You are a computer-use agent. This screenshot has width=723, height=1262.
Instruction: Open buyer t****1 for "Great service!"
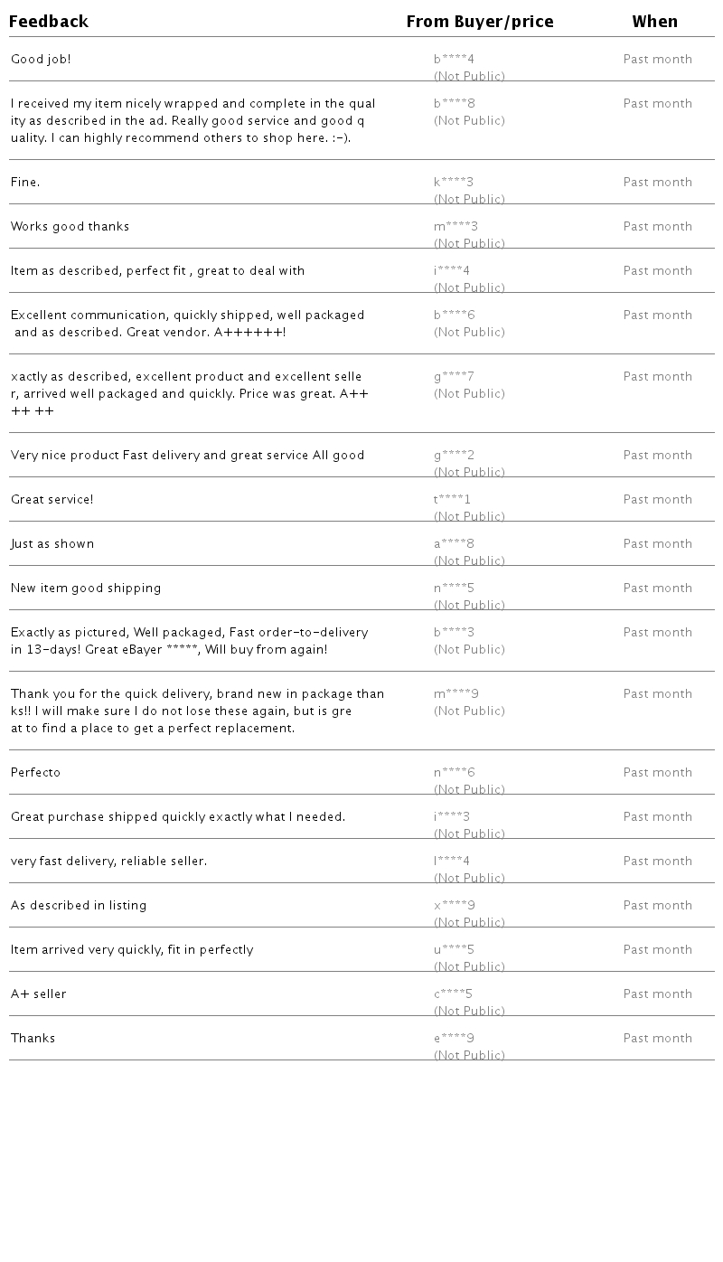pos(452,500)
